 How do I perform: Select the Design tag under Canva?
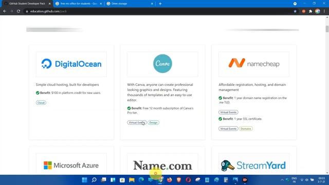point(153,122)
